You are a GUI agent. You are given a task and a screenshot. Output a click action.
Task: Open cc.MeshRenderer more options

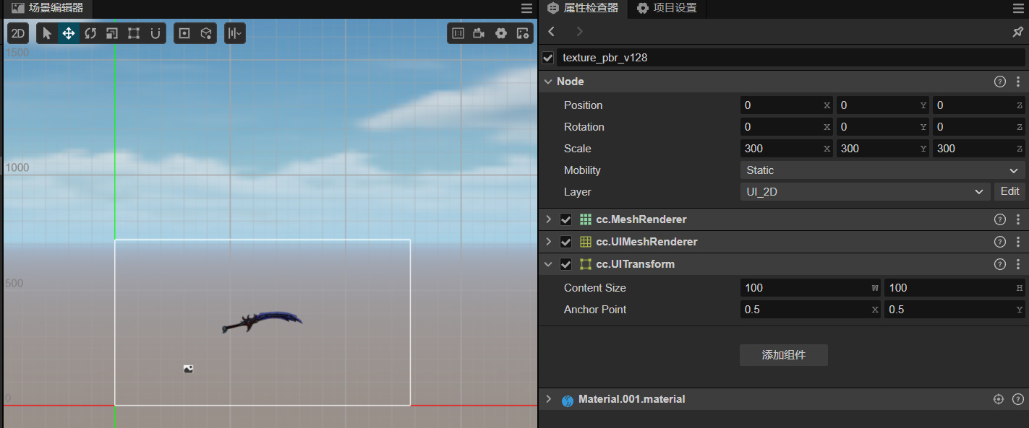tap(1018, 219)
